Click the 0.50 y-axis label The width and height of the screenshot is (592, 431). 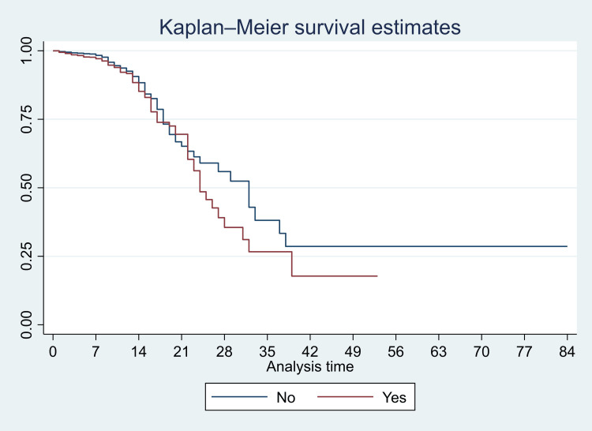coord(26,188)
